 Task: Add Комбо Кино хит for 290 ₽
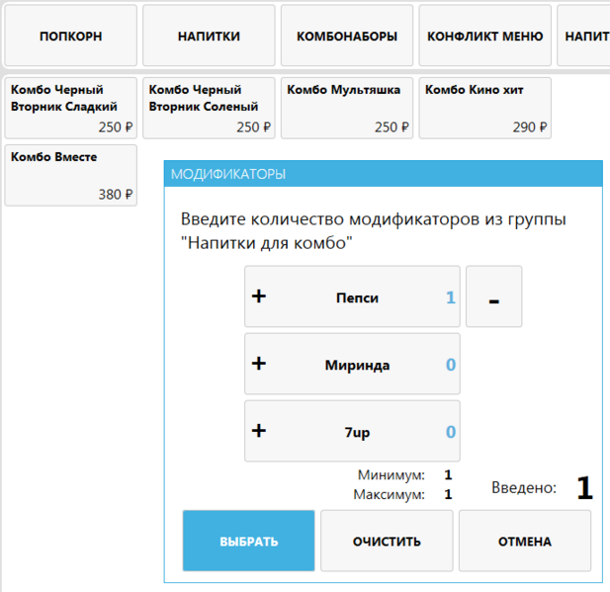(484, 108)
